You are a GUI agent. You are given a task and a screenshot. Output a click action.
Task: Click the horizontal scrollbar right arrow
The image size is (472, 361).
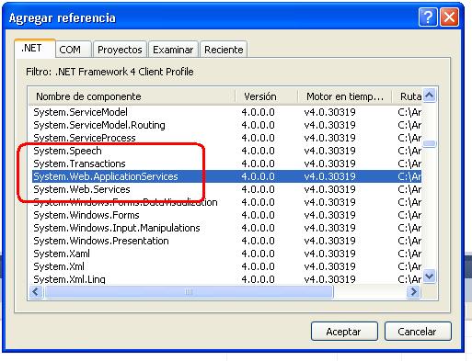pyautogui.click(x=413, y=291)
